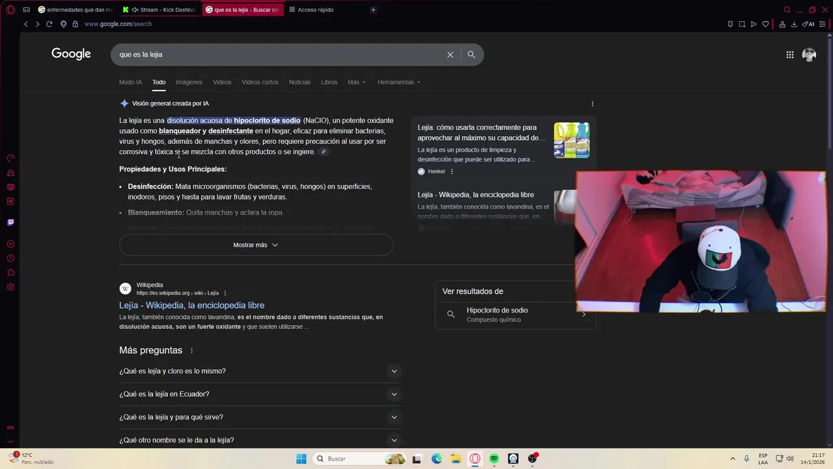
Task: Click the Google logo
Action: (x=71, y=54)
